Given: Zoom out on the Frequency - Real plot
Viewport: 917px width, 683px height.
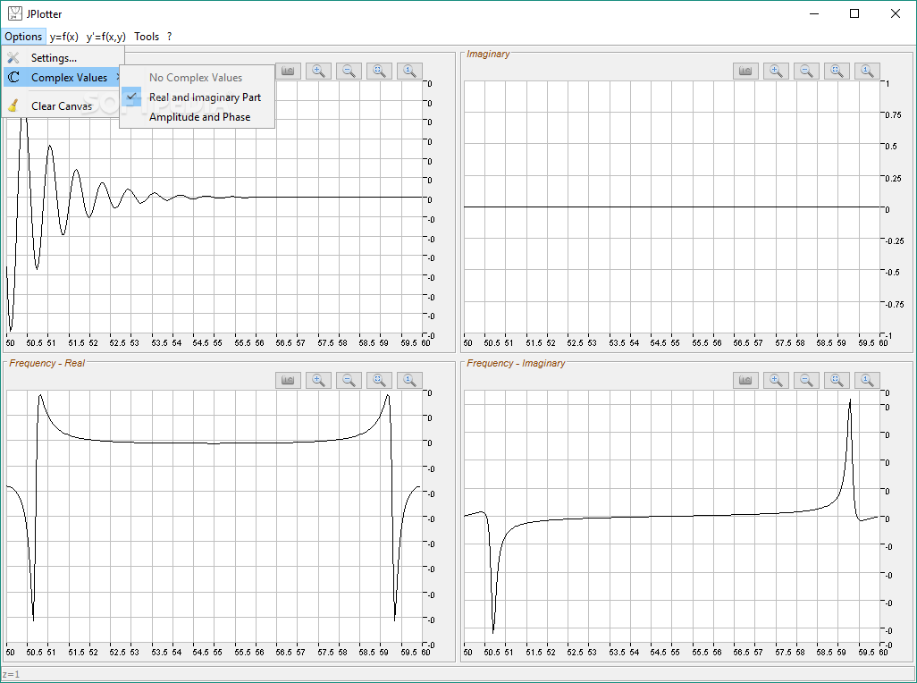Looking at the screenshot, I should point(349,380).
